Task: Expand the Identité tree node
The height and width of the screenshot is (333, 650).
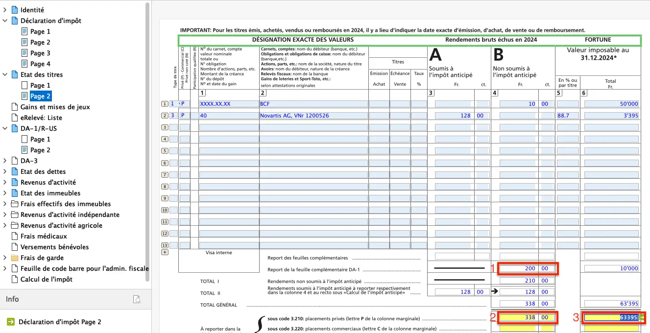Action: pos(5,10)
